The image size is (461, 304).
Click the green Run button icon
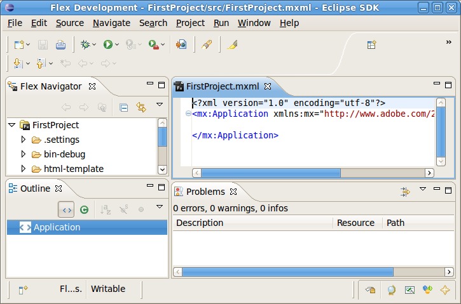pyautogui.click(x=107, y=44)
